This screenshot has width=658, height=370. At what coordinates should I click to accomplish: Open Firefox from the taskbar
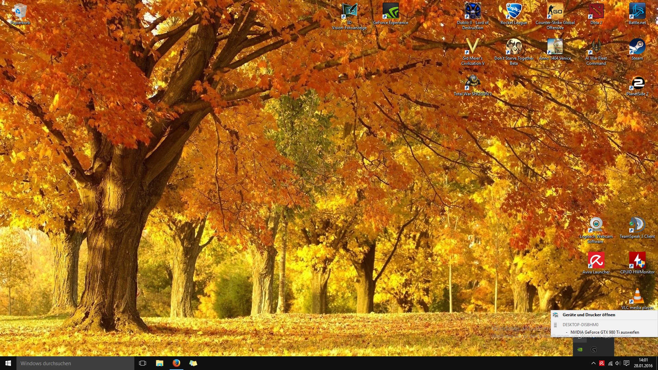(x=176, y=363)
